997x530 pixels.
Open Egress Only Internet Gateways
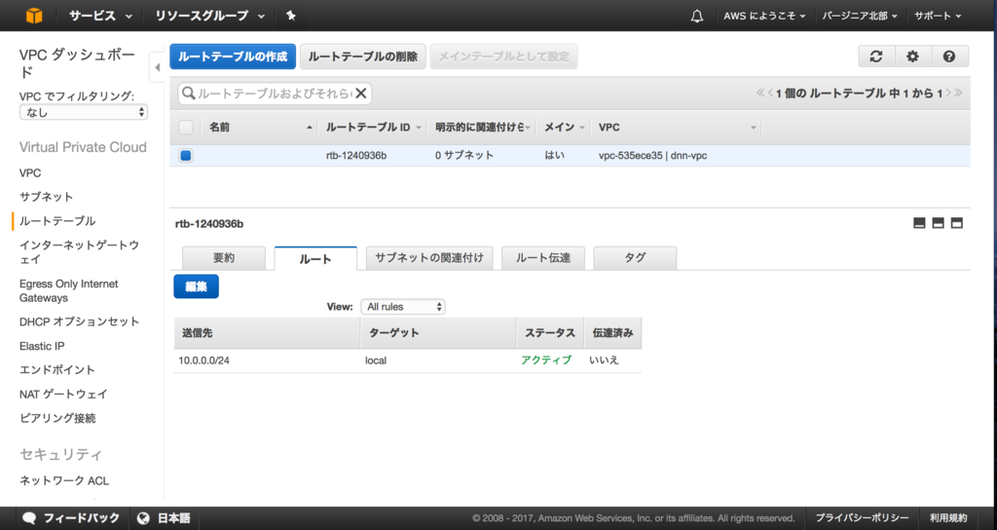point(69,290)
